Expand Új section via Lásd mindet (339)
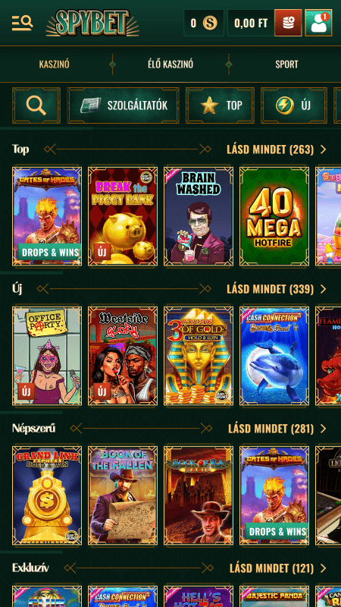Screen dimensions: 341x607 coord(277,289)
